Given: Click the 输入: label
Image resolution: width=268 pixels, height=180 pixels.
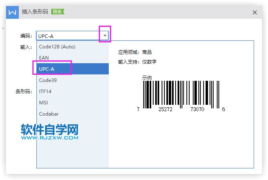Looking at the screenshot, I should pos(26,47).
